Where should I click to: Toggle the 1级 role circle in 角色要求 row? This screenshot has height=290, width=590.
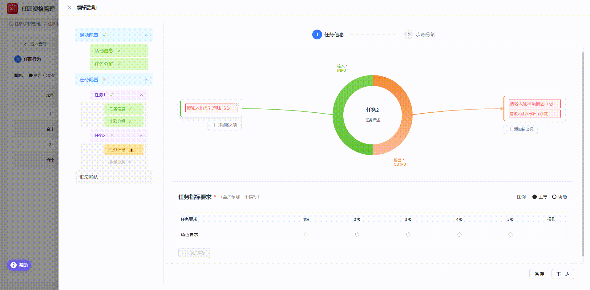pyautogui.click(x=306, y=235)
